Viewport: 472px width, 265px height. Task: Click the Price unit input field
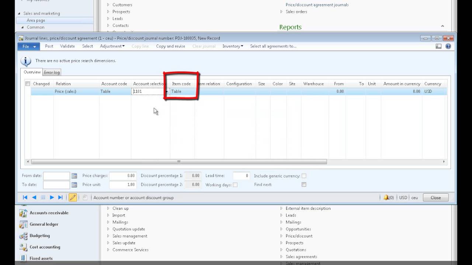[123, 185]
